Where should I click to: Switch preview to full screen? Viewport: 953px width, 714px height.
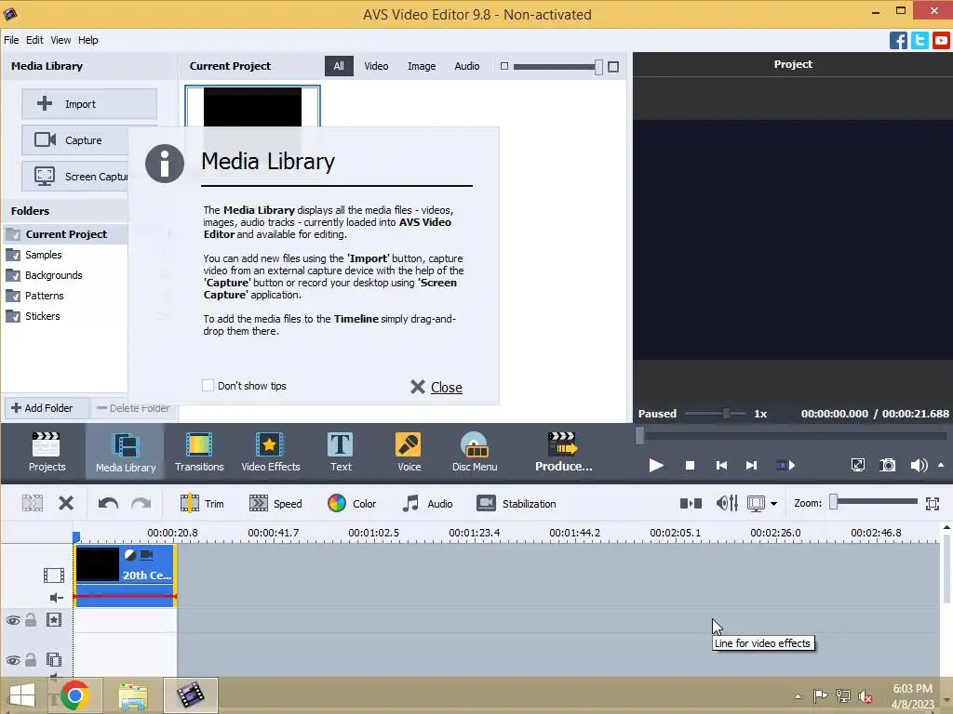[857, 466]
